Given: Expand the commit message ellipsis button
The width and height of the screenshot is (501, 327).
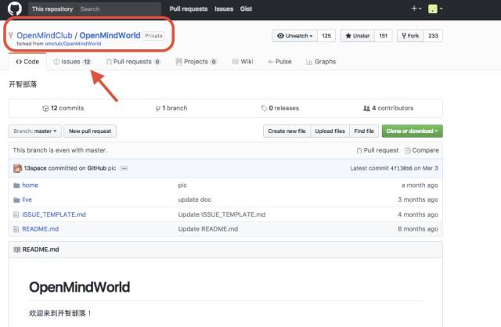Looking at the screenshot, I should pos(124,168).
